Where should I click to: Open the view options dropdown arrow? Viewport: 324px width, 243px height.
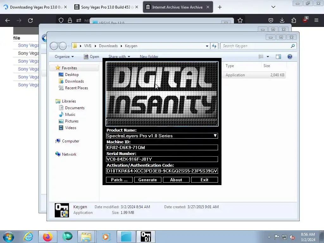tap(268, 57)
